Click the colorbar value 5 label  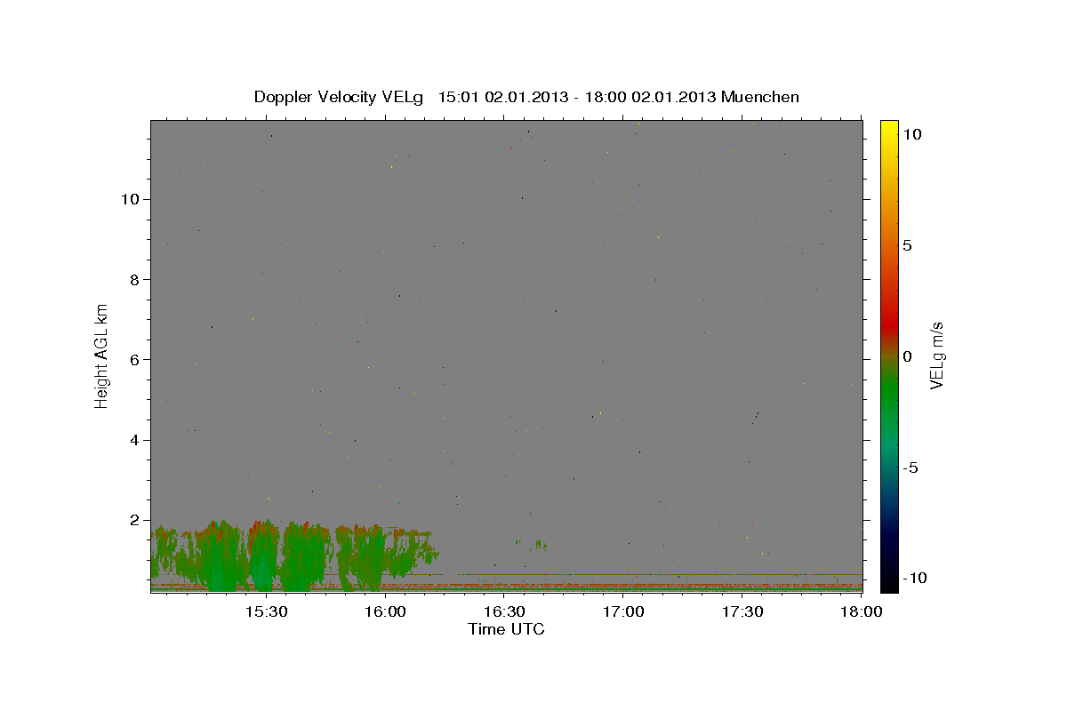[x=907, y=245]
